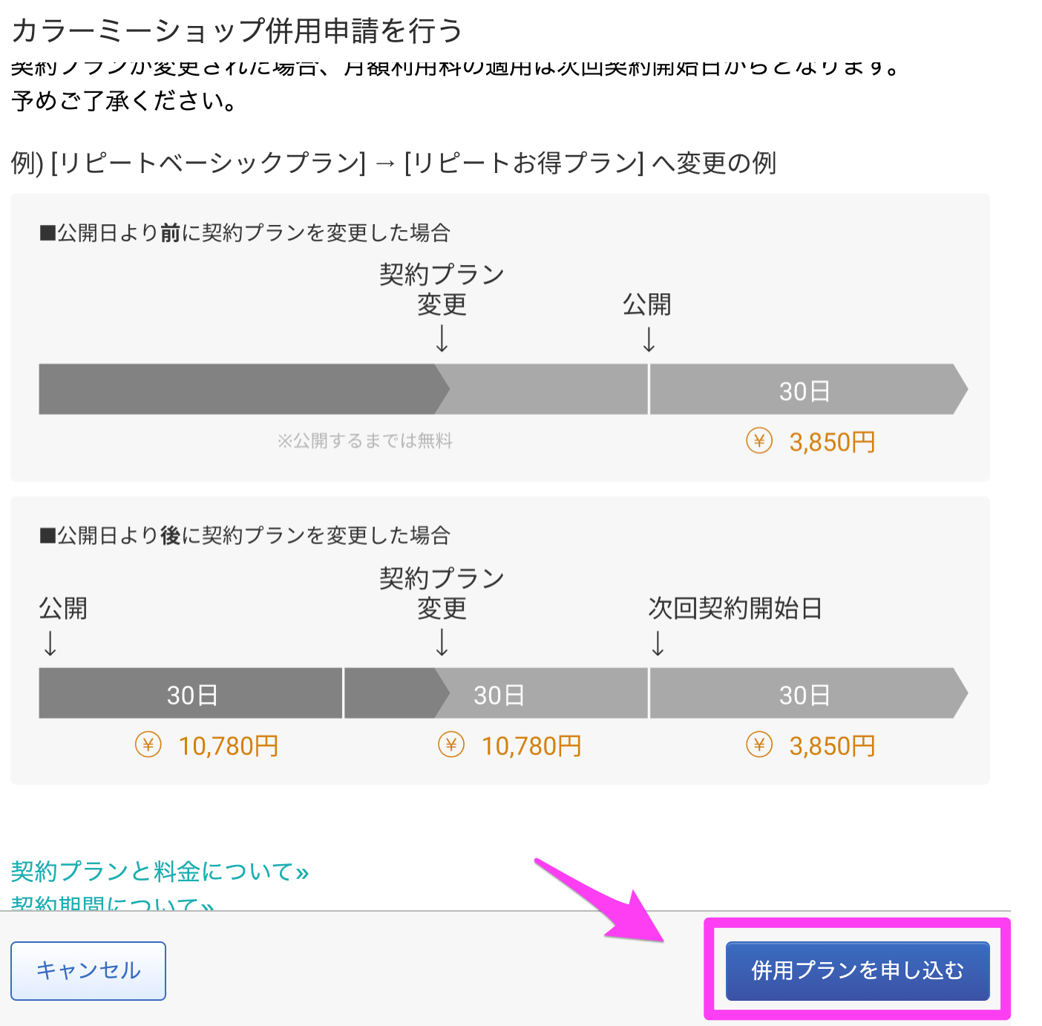Click the middle 30日 segment in bottom timeline
The image size is (1042, 1026).
click(x=497, y=693)
